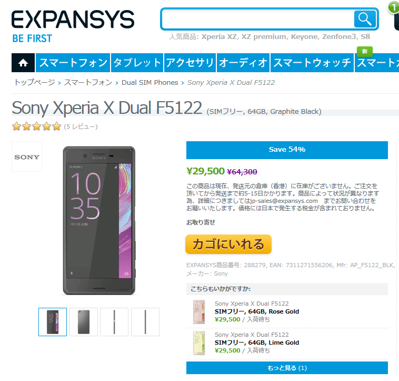Click the five-star review rating
The height and width of the screenshot is (381, 399).
pyautogui.click(x=37, y=126)
